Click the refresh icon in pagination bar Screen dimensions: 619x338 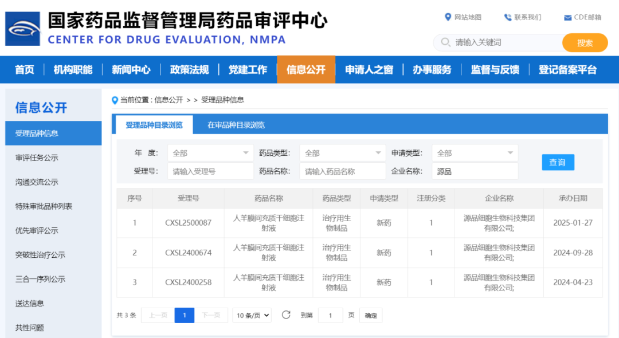pyautogui.click(x=286, y=315)
